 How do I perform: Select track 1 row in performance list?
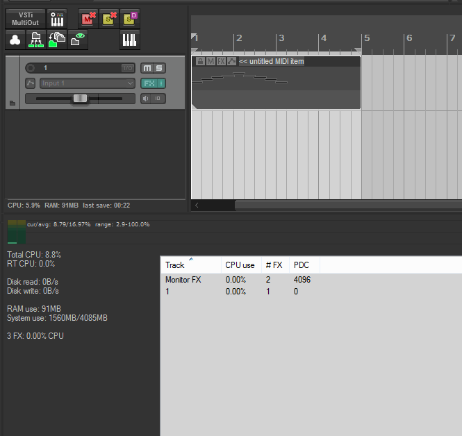pyautogui.click(x=311, y=292)
